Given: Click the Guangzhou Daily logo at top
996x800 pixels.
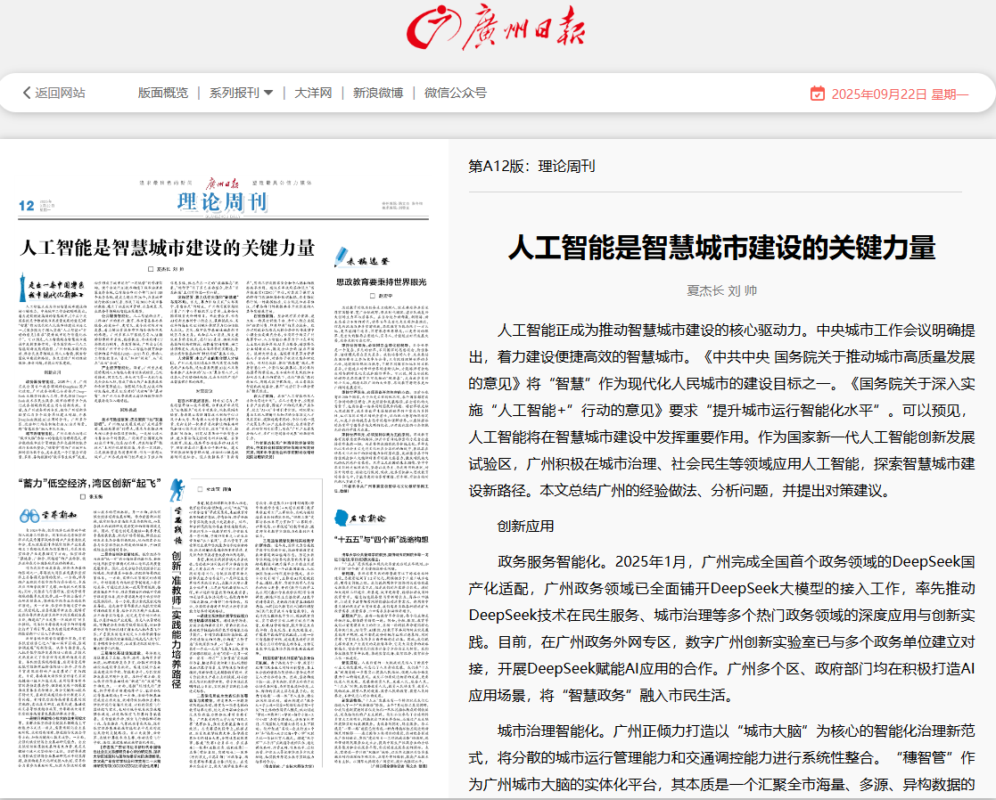Looking at the screenshot, I should (x=497, y=29).
